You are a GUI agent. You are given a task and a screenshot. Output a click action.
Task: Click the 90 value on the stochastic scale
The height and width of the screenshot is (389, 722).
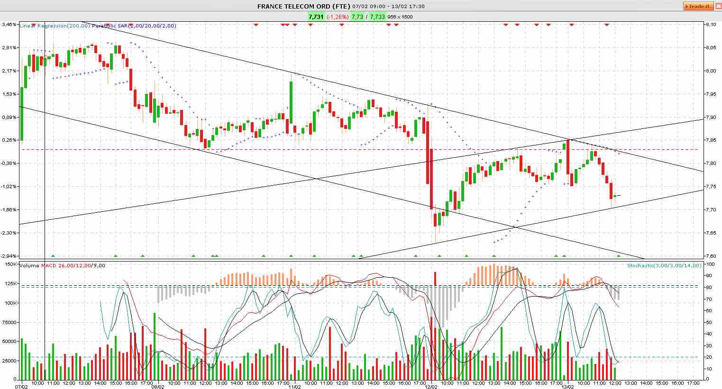tap(708, 276)
